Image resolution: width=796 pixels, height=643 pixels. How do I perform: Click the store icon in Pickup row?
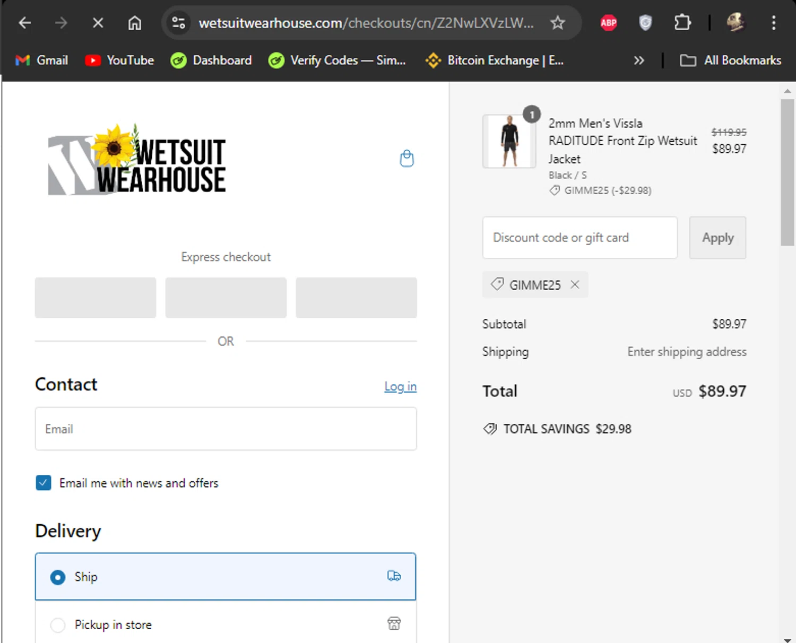[394, 623]
